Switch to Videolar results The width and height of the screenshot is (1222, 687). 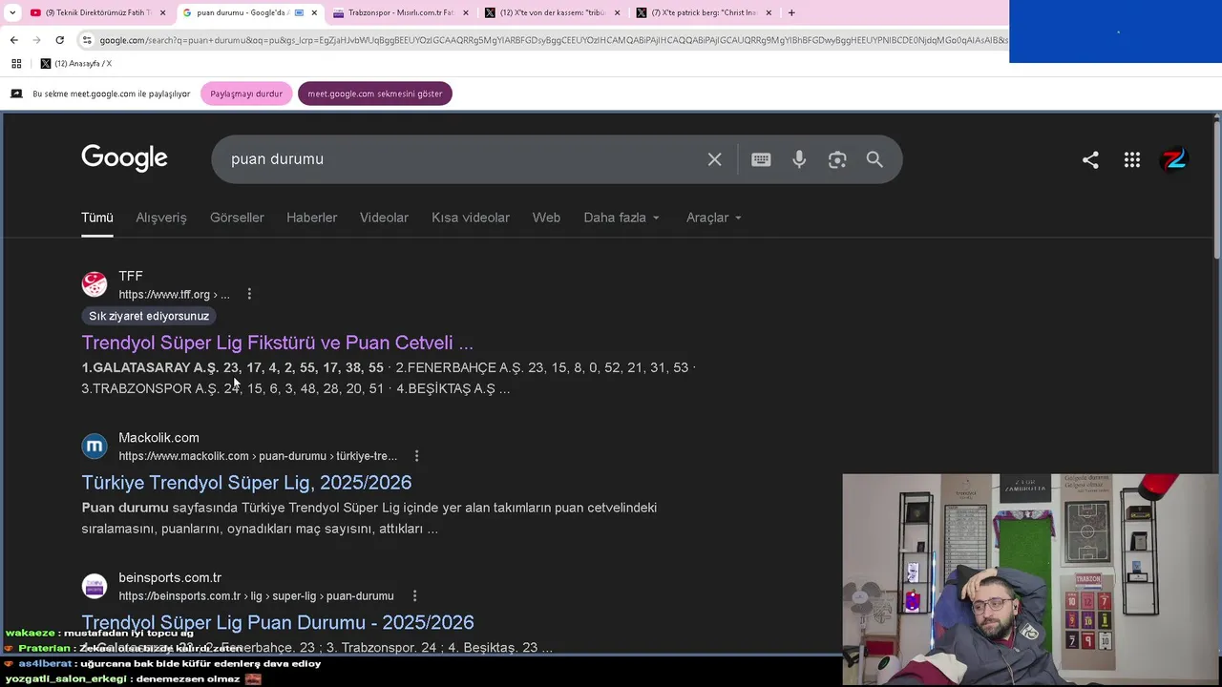point(384,218)
